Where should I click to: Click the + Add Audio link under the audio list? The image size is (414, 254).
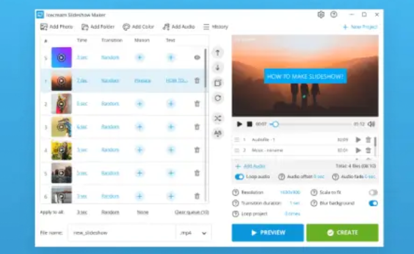click(250, 166)
